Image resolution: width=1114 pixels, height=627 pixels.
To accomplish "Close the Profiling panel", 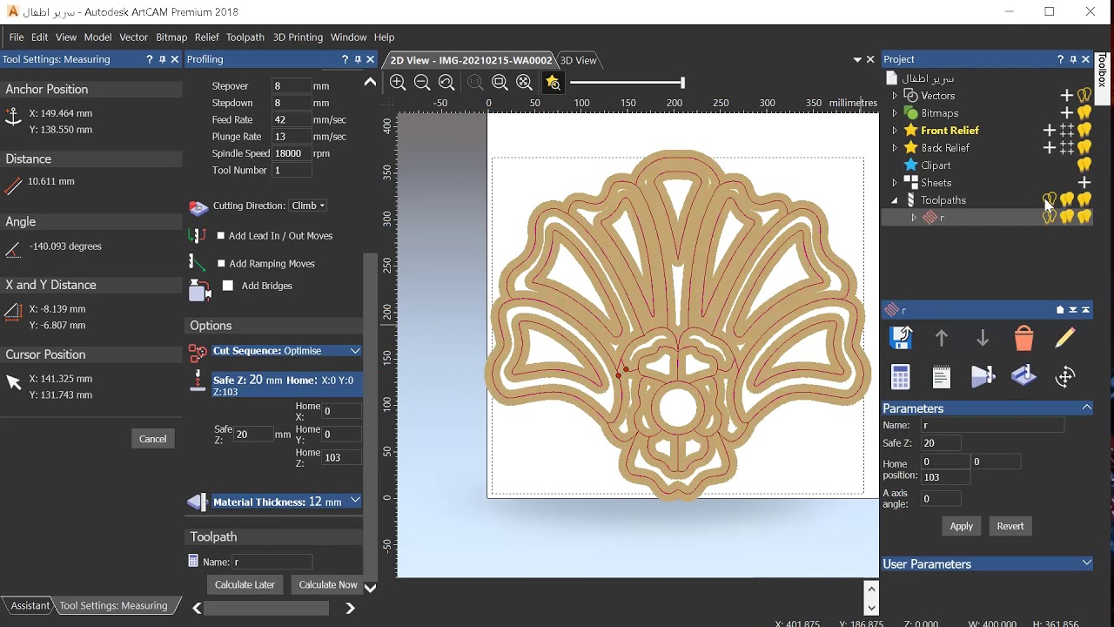I will pyautogui.click(x=371, y=59).
